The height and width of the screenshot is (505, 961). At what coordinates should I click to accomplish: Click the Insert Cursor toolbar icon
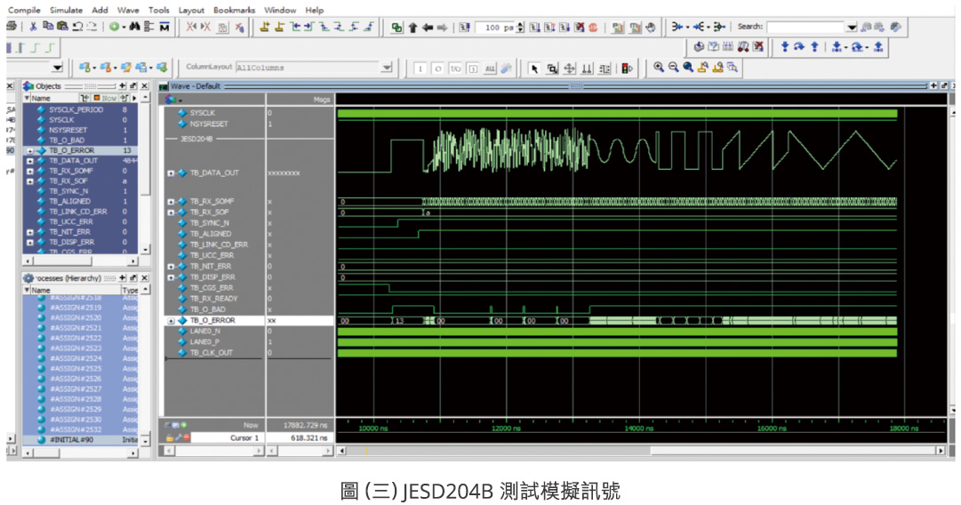tap(265, 28)
